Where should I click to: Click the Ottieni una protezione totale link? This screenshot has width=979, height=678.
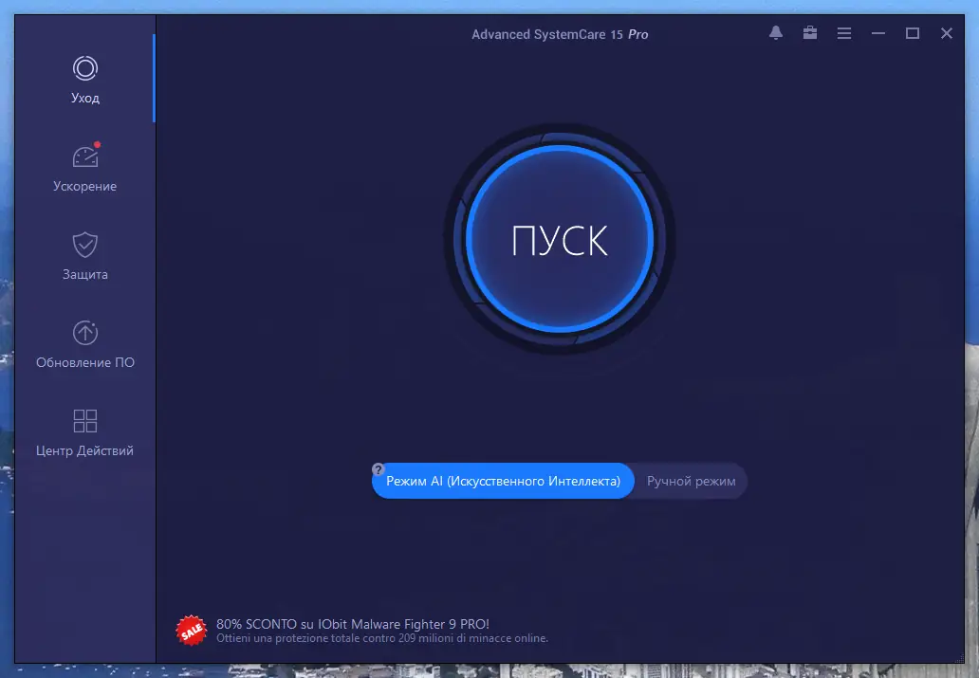click(x=379, y=637)
